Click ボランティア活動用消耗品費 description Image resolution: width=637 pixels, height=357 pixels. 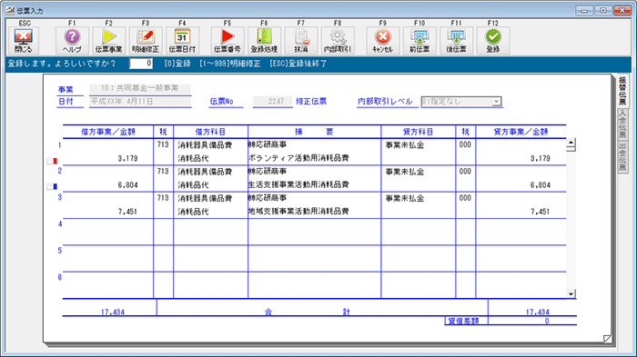pos(298,158)
